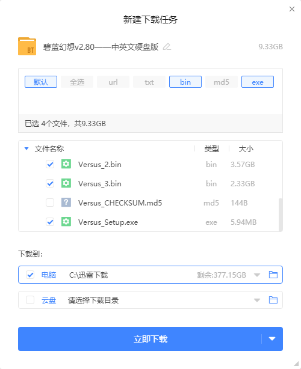Viewport: 301px width, 369px height.
Task: Select the txt file type filter
Action: coord(149,82)
